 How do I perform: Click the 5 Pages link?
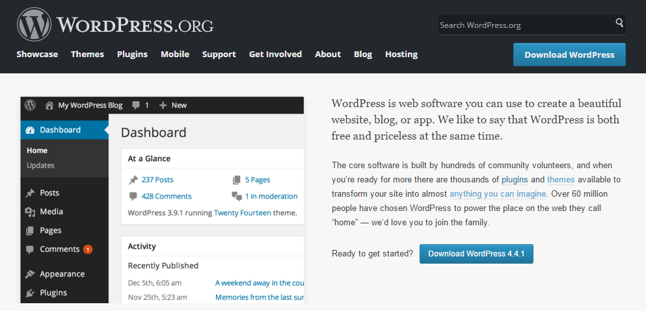(x=258, y=180)
